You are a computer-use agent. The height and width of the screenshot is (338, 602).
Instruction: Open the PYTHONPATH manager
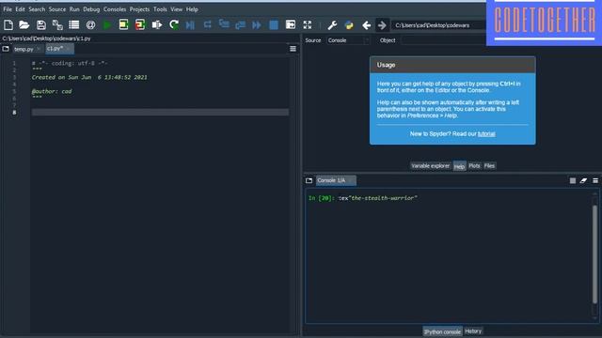349,25
